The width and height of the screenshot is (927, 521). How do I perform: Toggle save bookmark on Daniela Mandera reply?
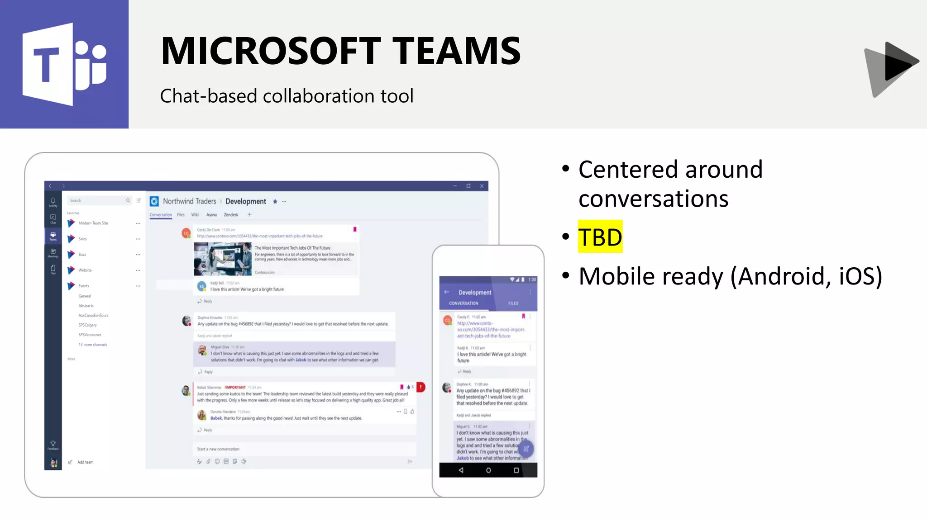(x=406, y=412)
